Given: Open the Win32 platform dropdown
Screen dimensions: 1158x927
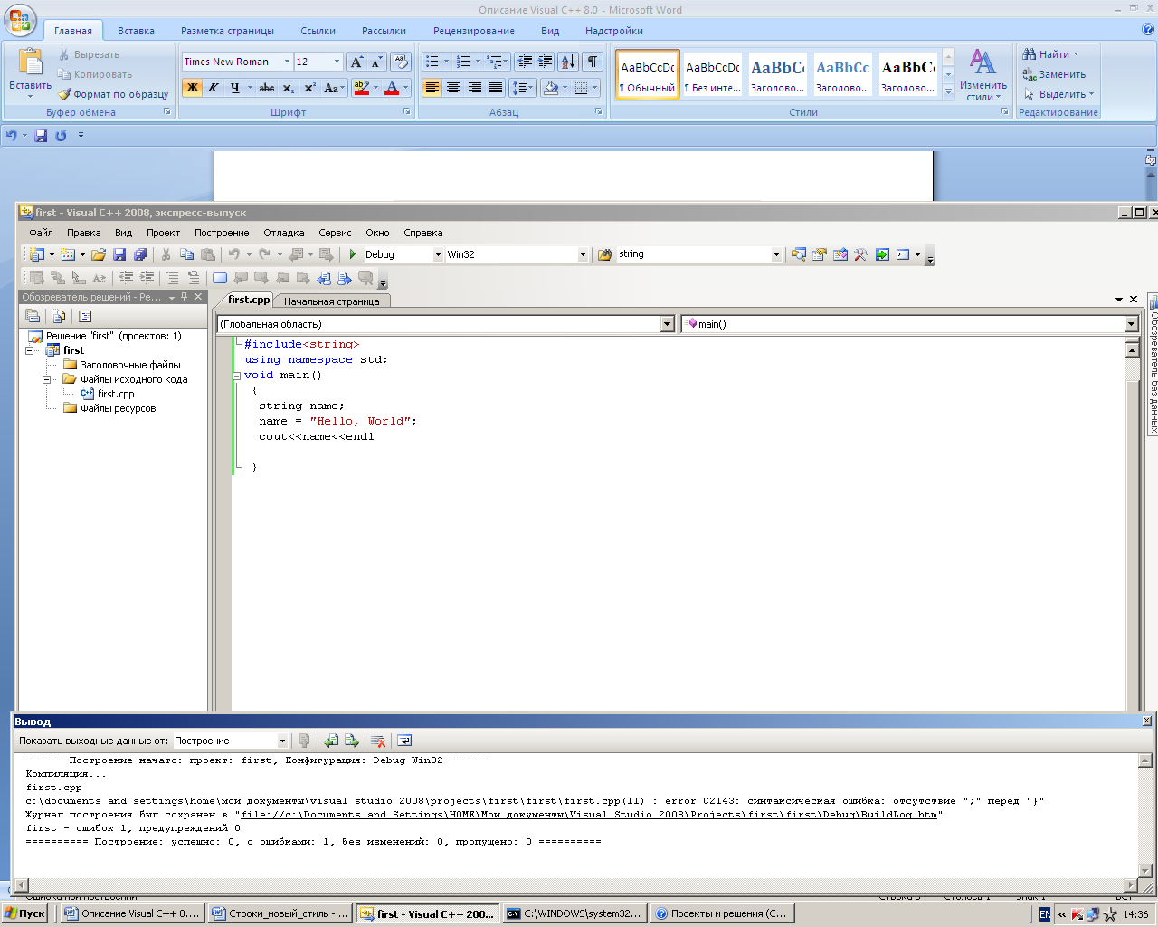Looking at the screenshot, I should point(583,254).
